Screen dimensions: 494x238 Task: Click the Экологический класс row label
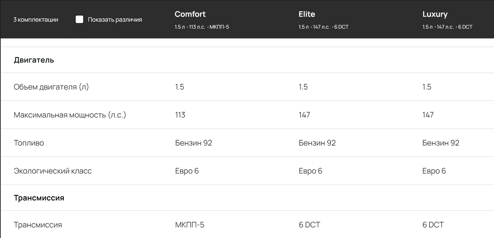53,171
